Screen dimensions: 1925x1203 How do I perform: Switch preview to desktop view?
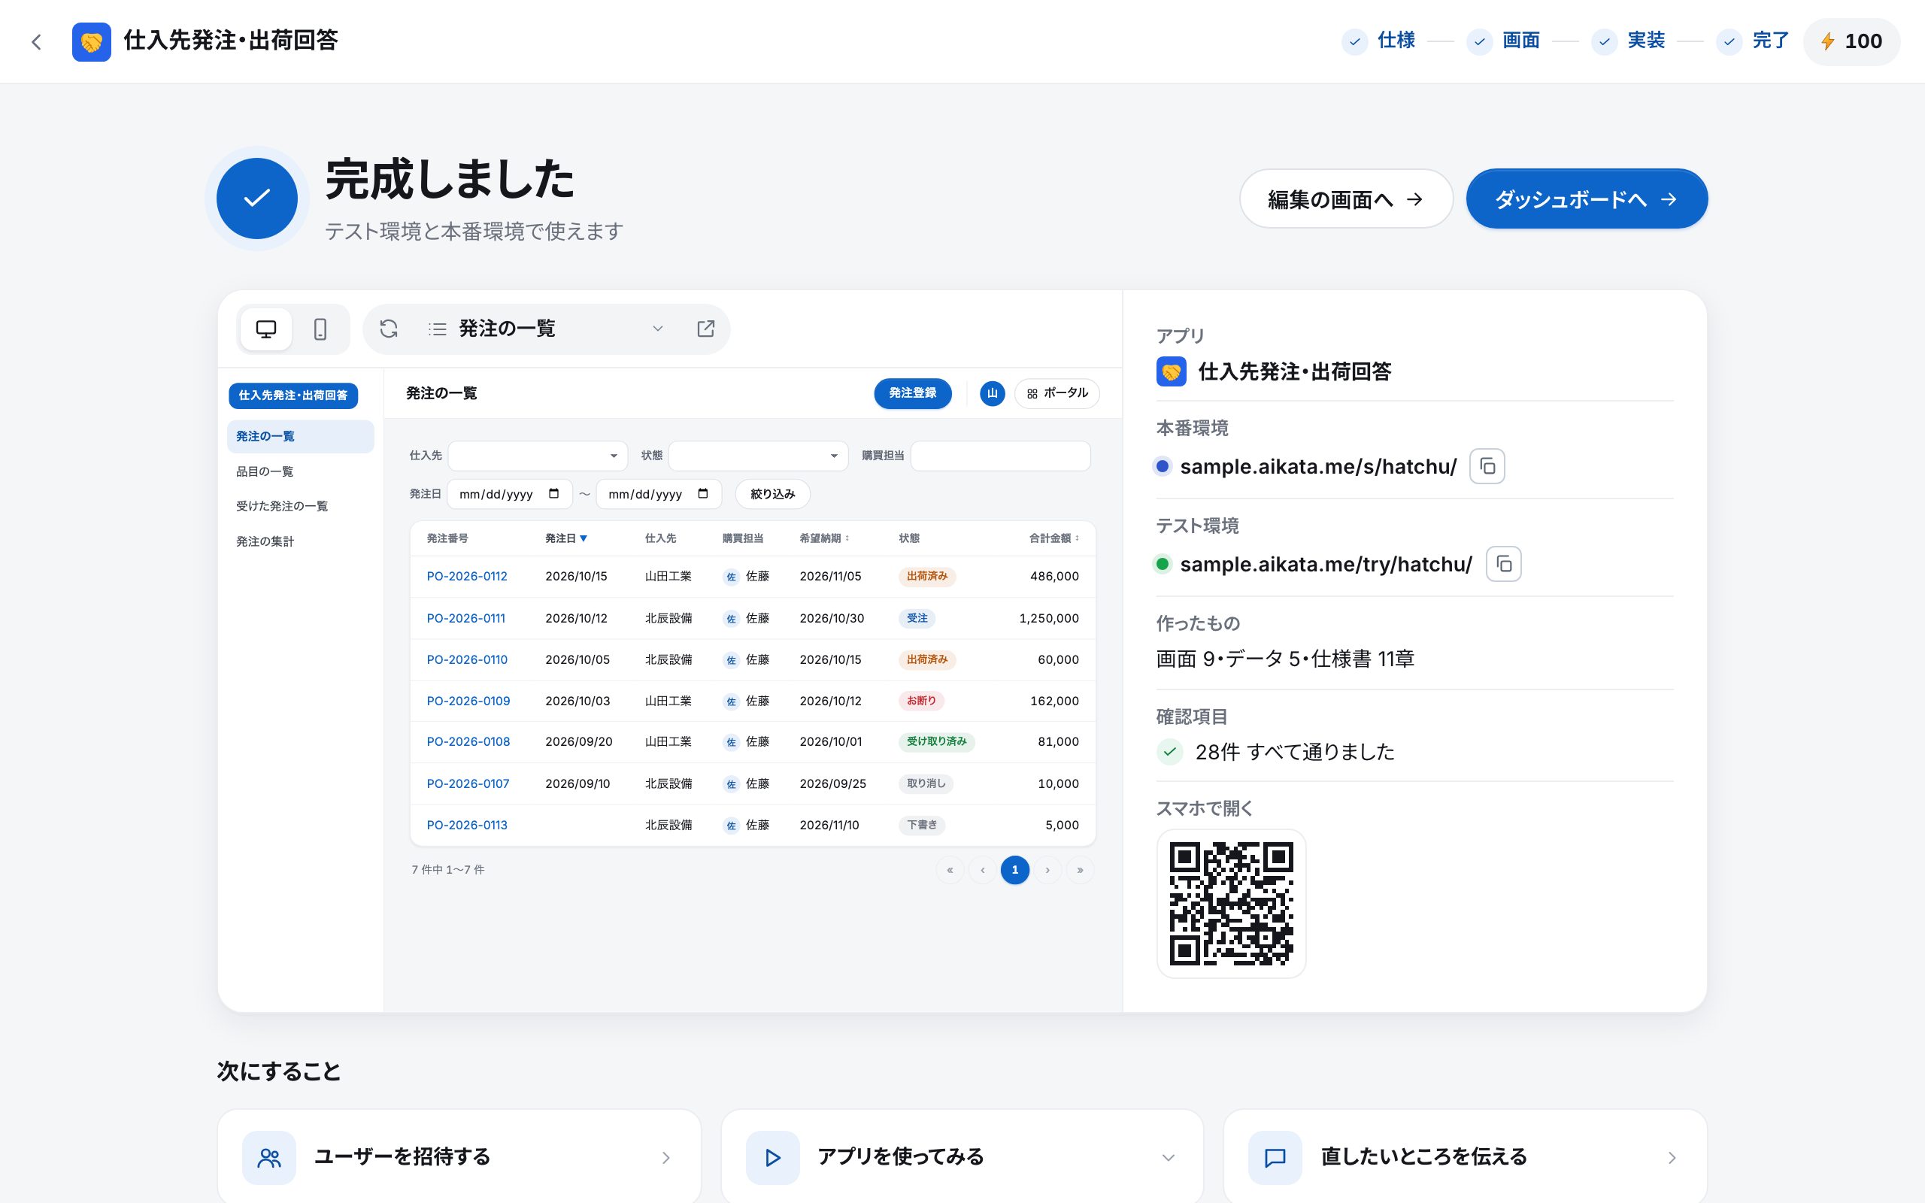tap(265, 329)
